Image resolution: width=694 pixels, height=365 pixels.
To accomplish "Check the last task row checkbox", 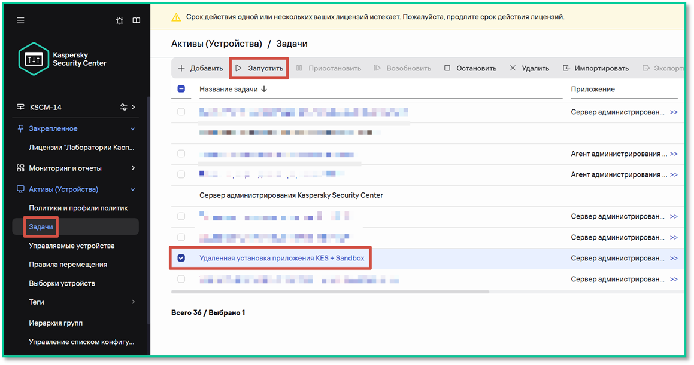I will (x=181, y=279).
